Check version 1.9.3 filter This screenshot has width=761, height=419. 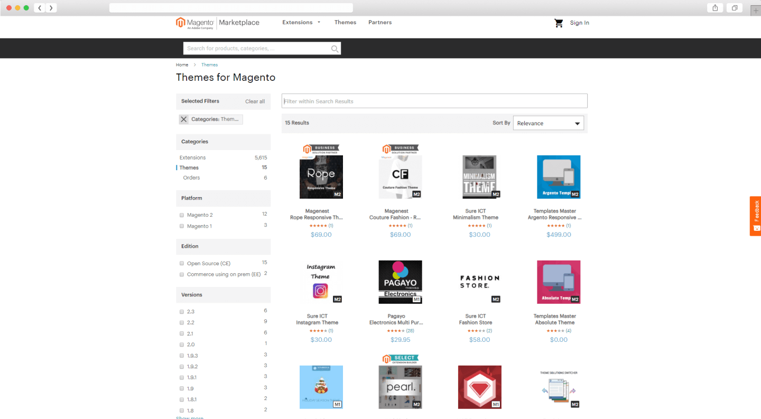(182, 356)
